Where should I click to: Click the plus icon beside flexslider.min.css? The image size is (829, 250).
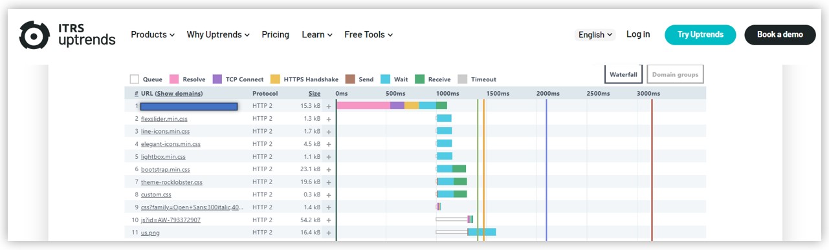tap(329, 119)
